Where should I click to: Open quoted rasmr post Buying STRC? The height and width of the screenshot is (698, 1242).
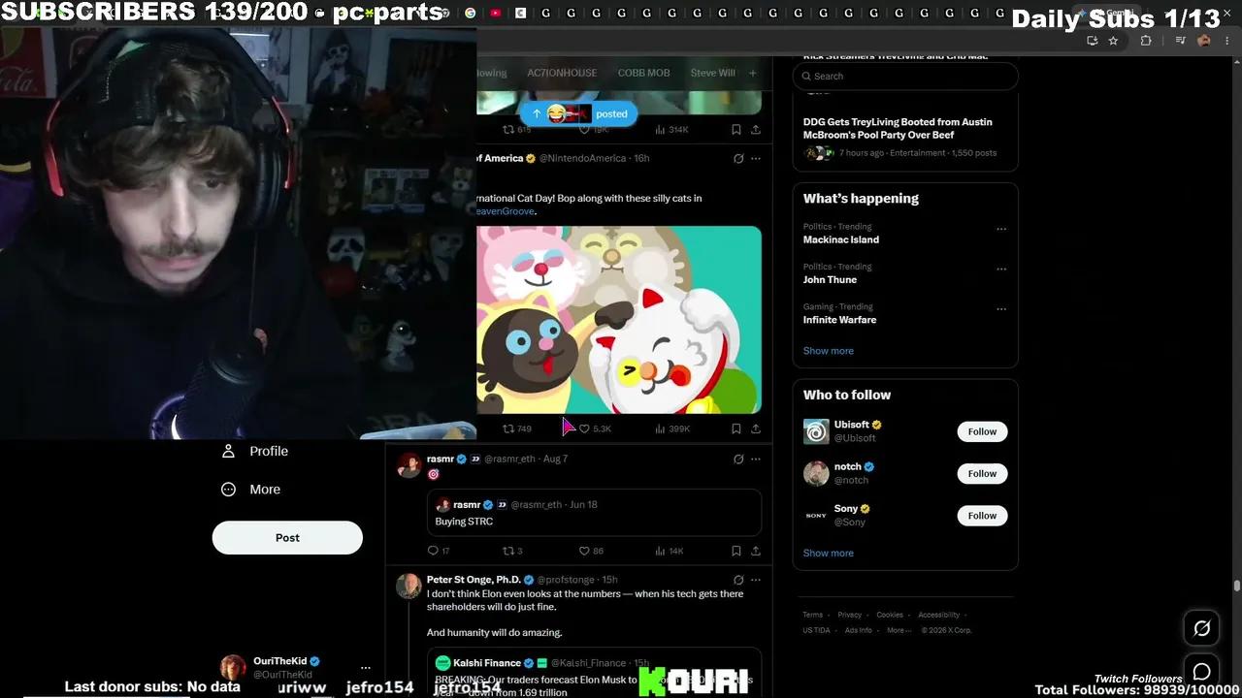[594, 513]
